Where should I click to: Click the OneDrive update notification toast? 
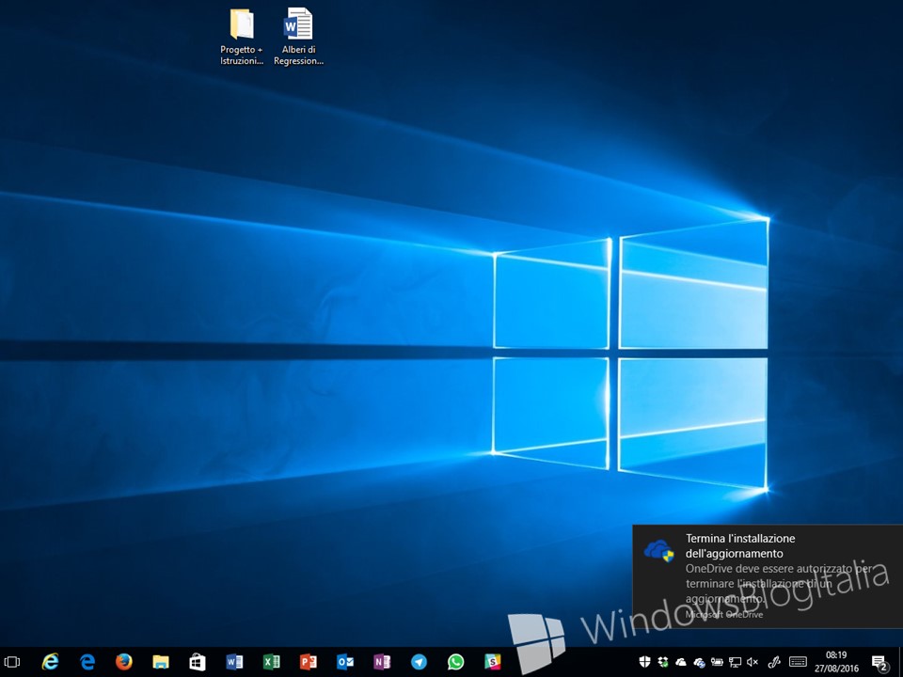(x=768, y=575)
